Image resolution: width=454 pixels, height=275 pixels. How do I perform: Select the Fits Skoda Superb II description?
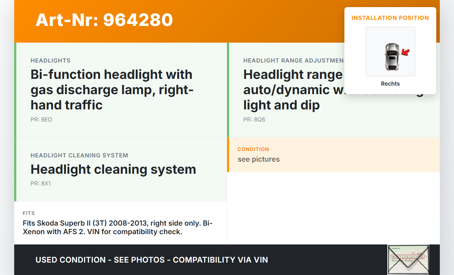click(x=118, y=227)
